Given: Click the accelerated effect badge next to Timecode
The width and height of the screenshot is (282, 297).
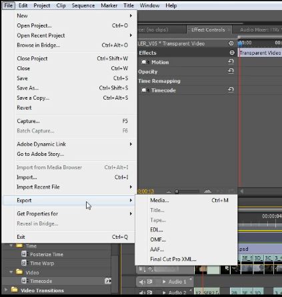Looking at the screenshot, I should click(x=108, y=281).
